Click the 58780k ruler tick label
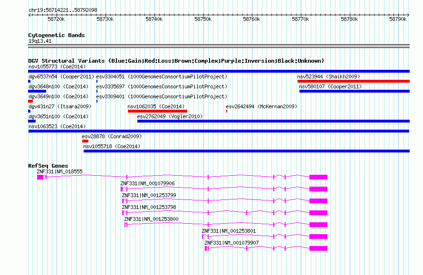Viewport: 423px width, 275px height. (349, 19)
